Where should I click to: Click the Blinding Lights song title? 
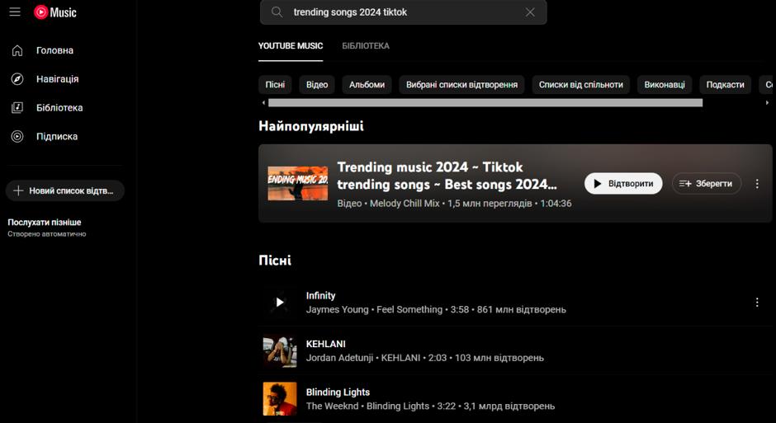tap(338, 392)
